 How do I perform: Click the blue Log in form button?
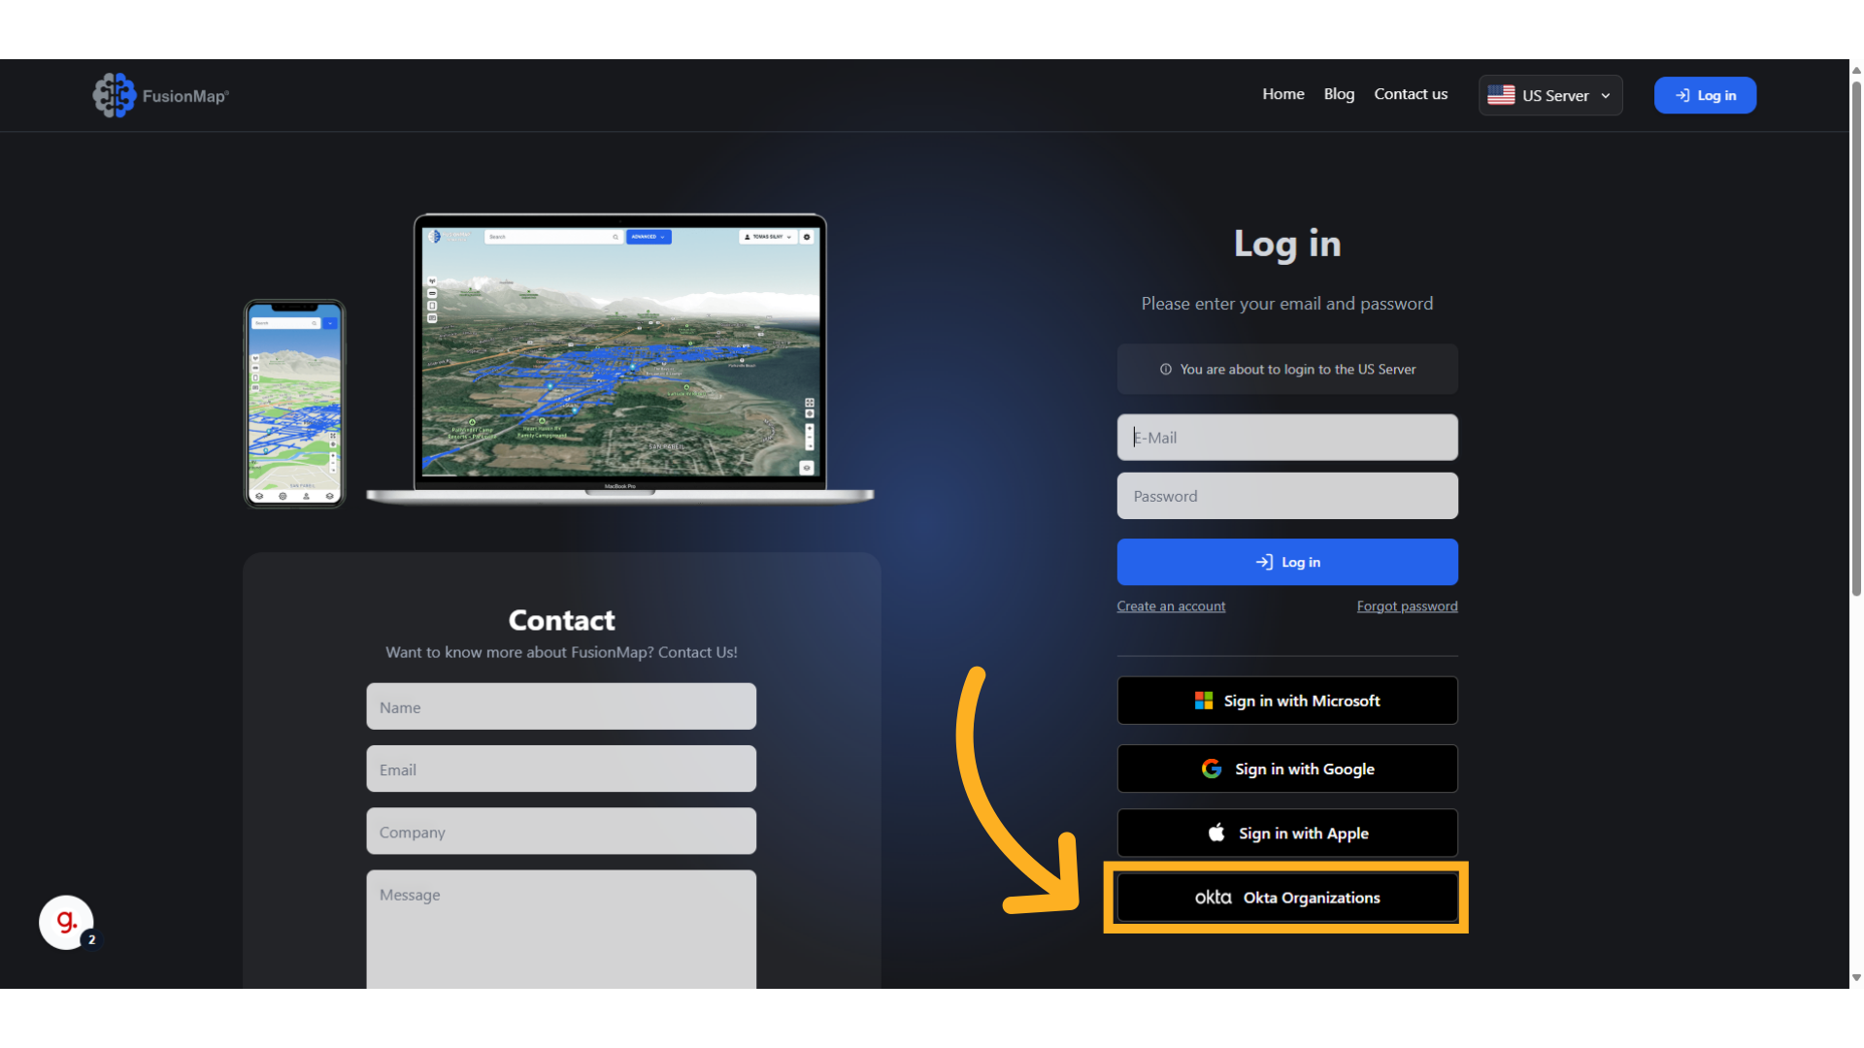click(1287, 562)
